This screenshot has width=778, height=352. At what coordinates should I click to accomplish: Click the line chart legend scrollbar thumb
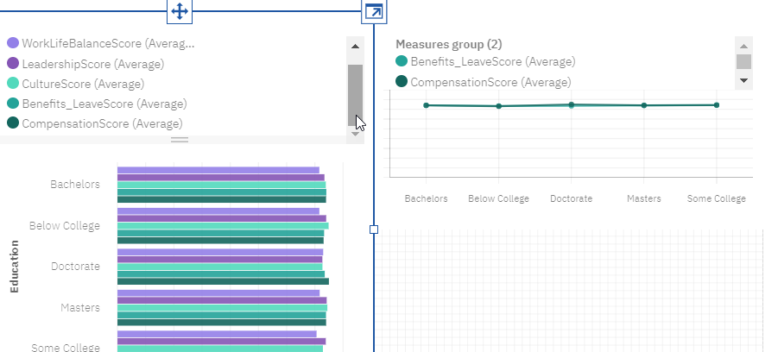743,62
